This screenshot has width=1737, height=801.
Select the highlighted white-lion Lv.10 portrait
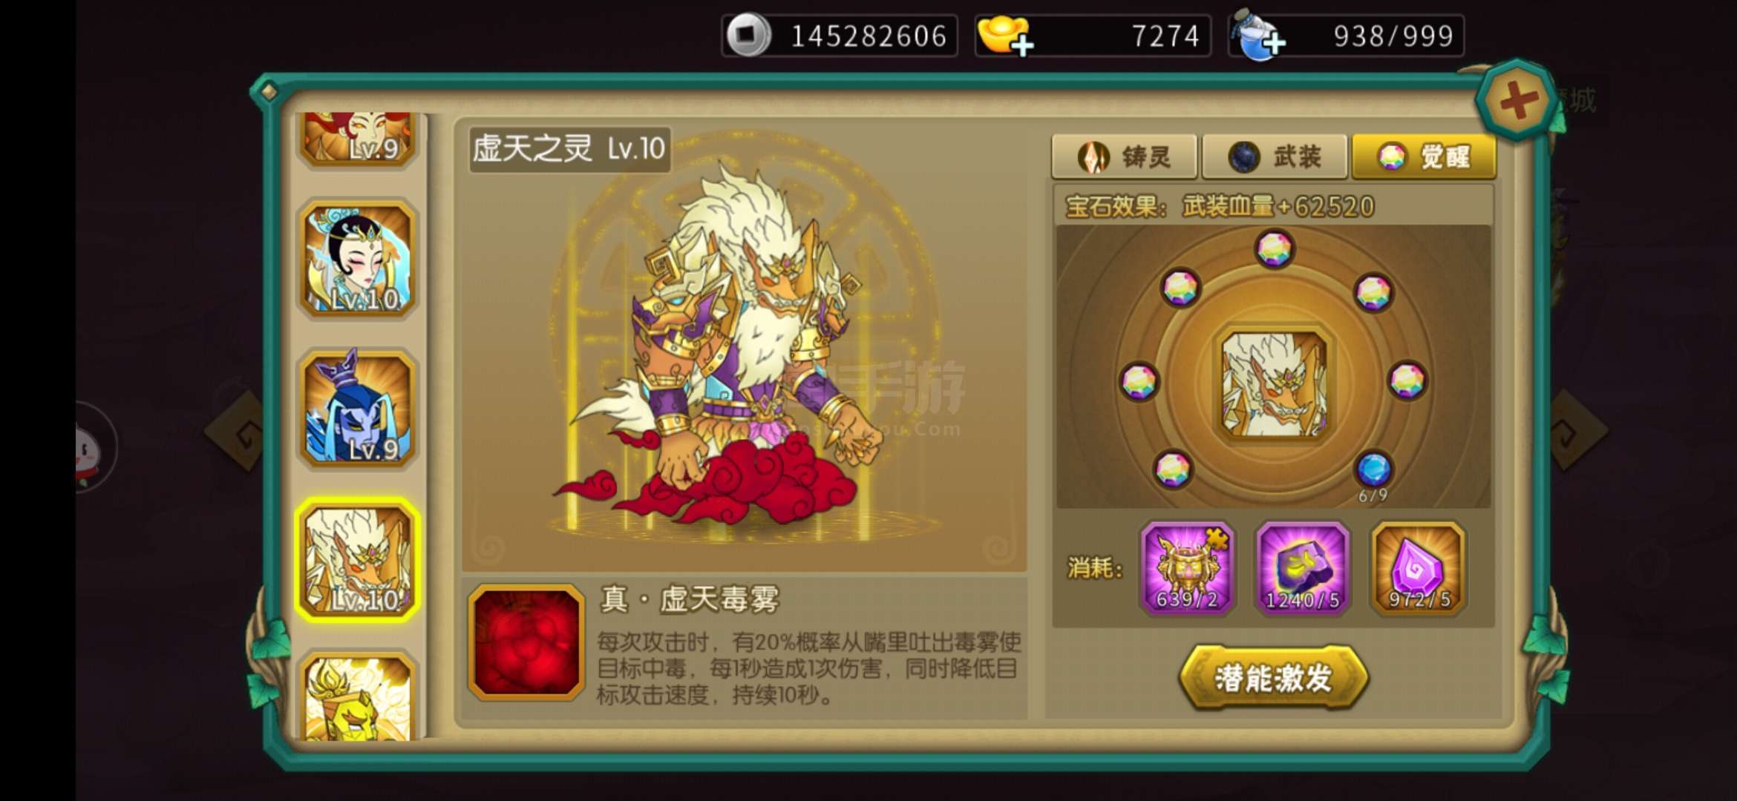coord(358,560)
